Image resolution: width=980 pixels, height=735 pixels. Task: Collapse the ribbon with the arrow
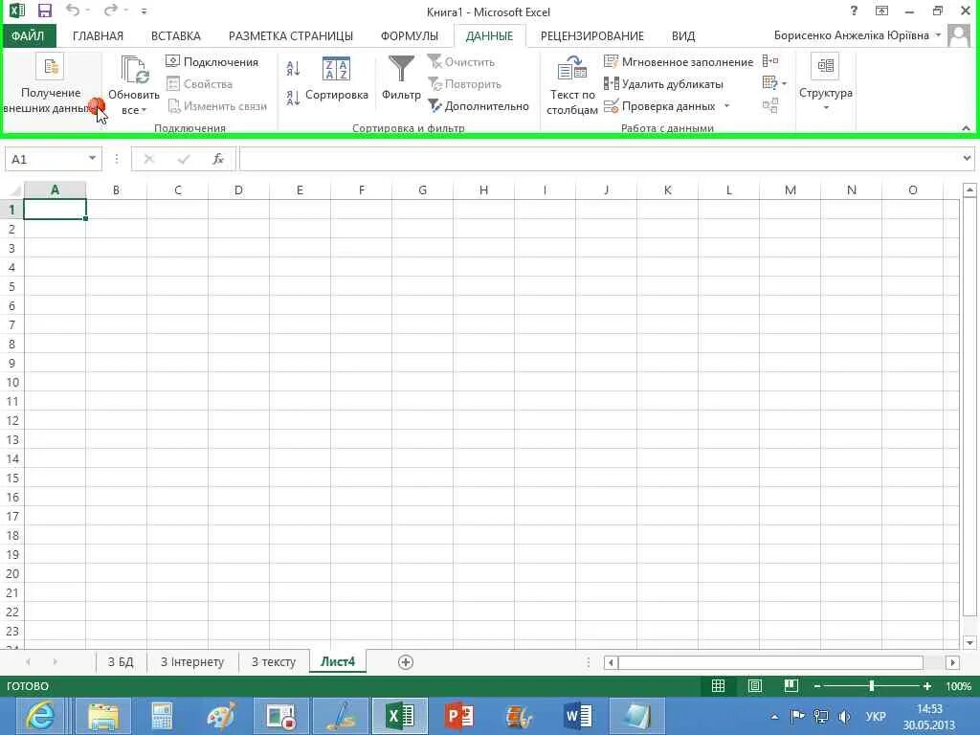point(967,127)
